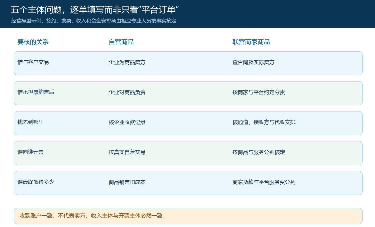This screenshot has height=227, width=375.
Task: Click the cell 核企业收款记录
Action: coord(127,122)
